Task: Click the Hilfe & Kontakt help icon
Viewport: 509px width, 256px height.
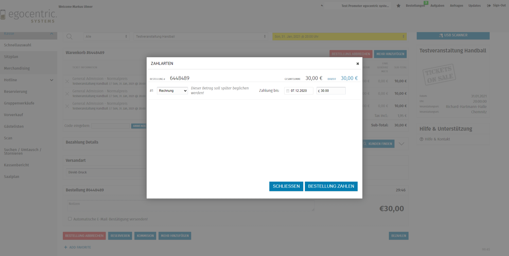Action: pos(421,139)
